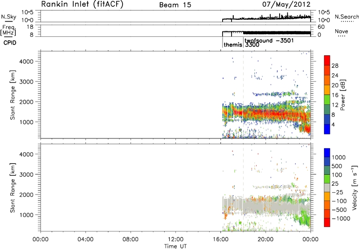Image resolution: width=359 pixels, height=249 pixels.
Task: Click the 'Time UT' axis label
Action: pyautogui.click(x=175, y=246)
